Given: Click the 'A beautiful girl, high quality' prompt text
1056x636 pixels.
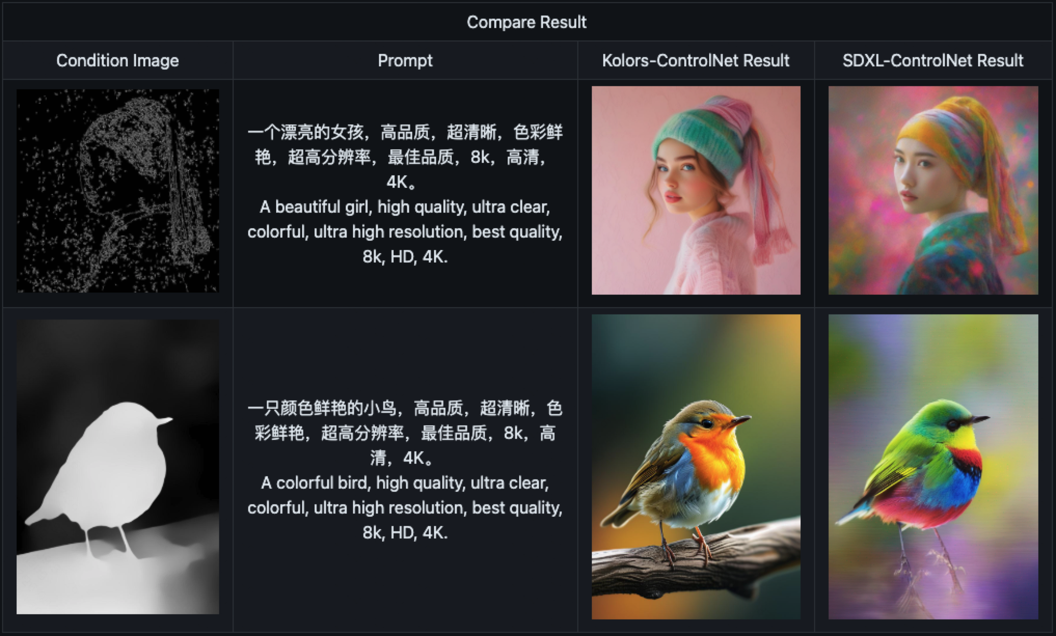Looking at the screenshot, I should pyautogui.click(x=405, y=232).
